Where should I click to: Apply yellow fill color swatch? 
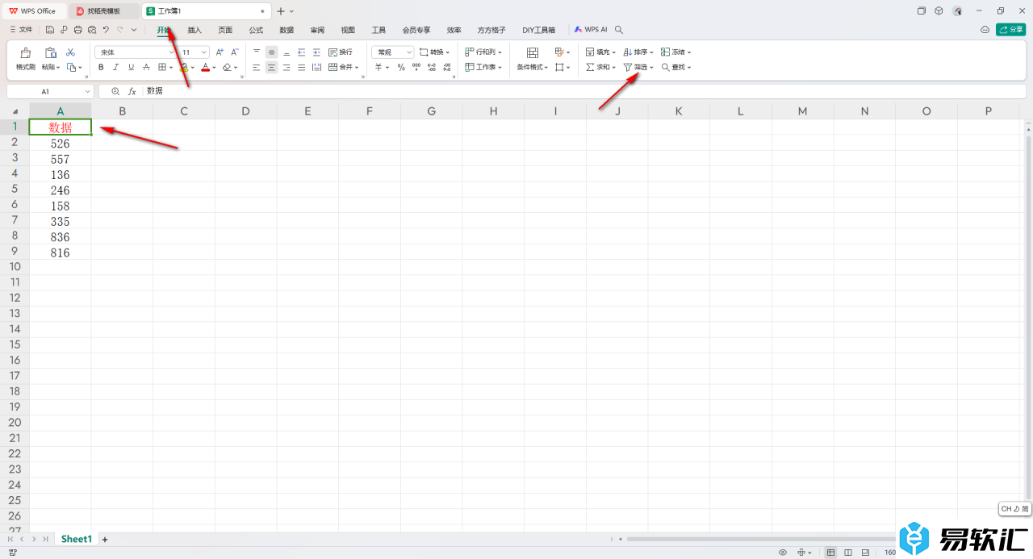pyautogui.click(x=184, y=68)
